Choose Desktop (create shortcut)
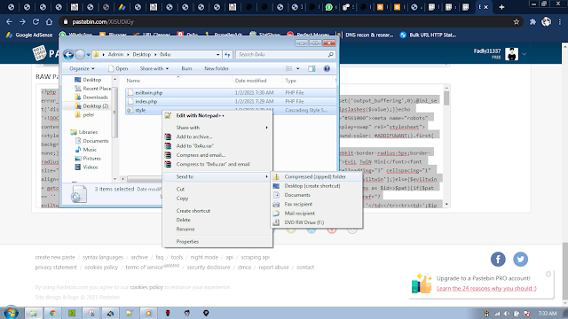The image size is (568, 319). pos(317,186)
